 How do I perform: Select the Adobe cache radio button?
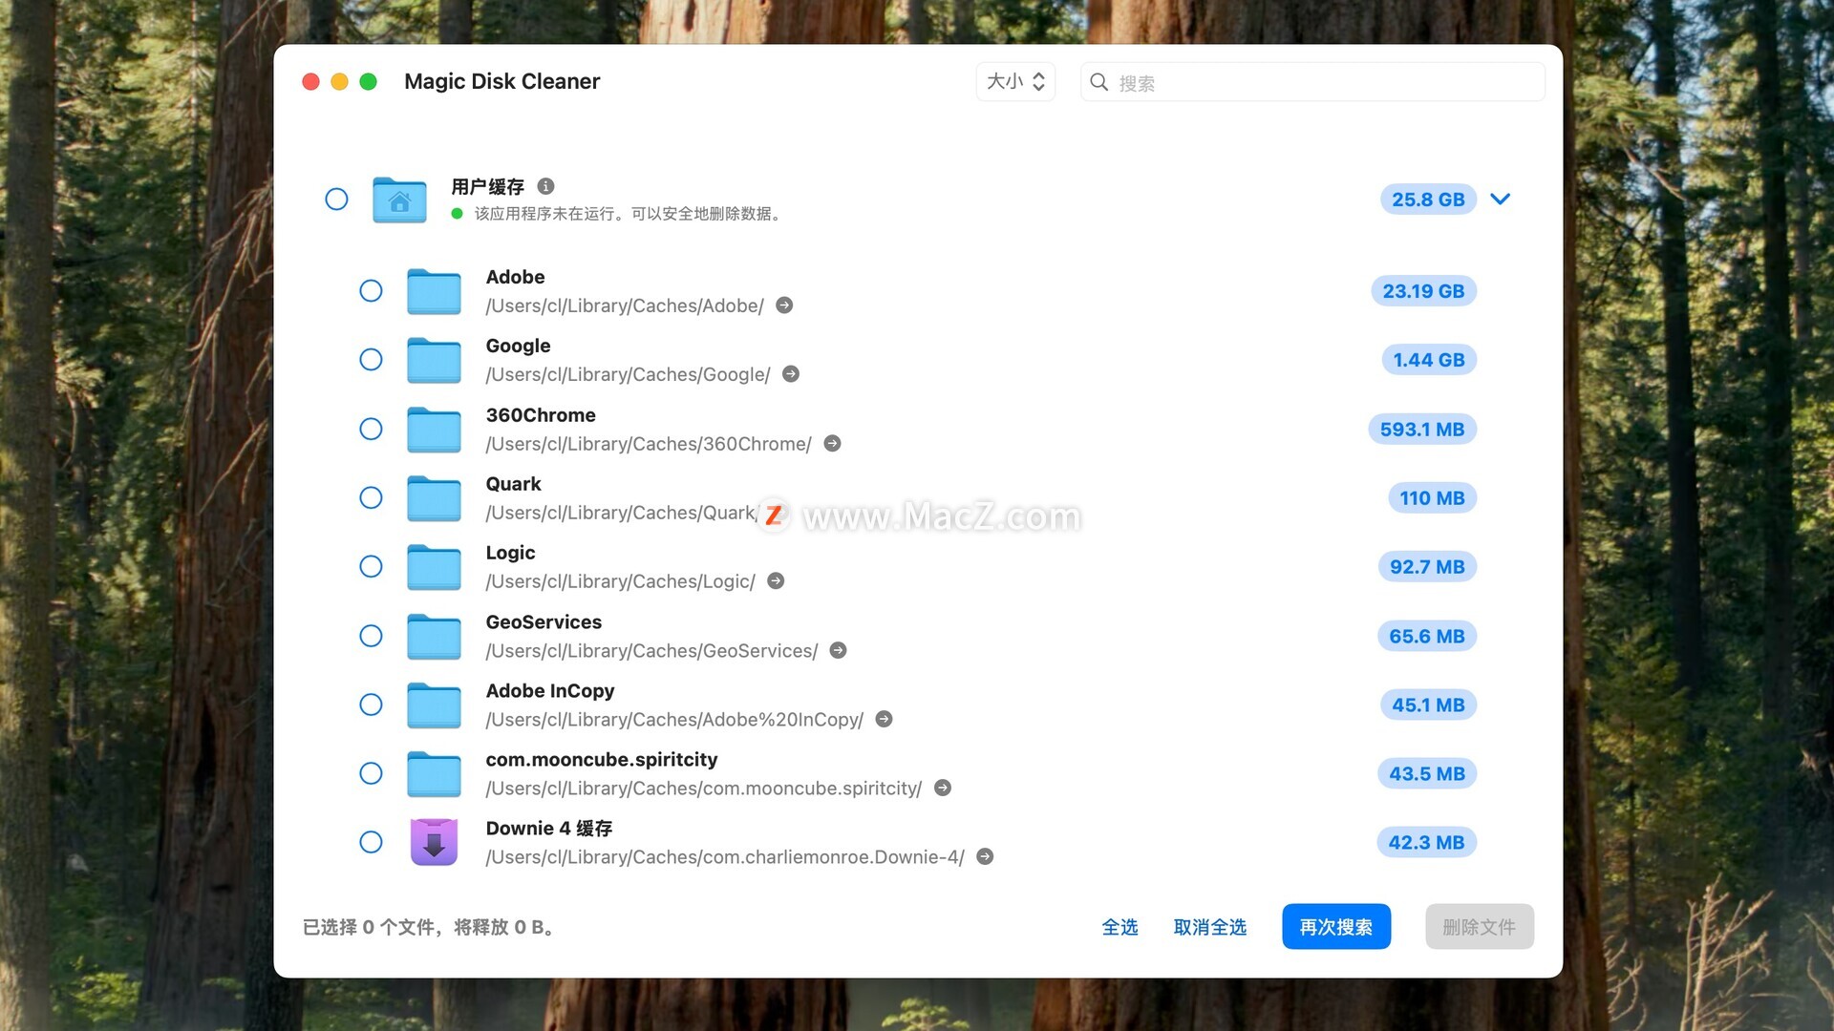tap(371, 291)
